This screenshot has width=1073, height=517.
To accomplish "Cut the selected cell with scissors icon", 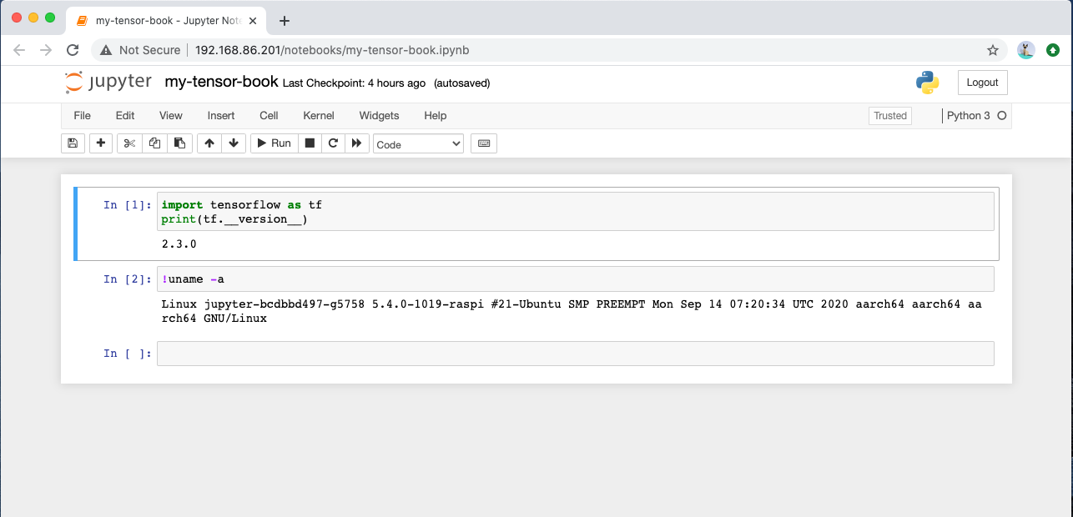I will click(129, 143).
